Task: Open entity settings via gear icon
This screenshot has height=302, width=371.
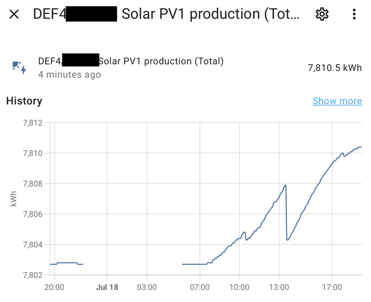Action: tap(321, 14)
